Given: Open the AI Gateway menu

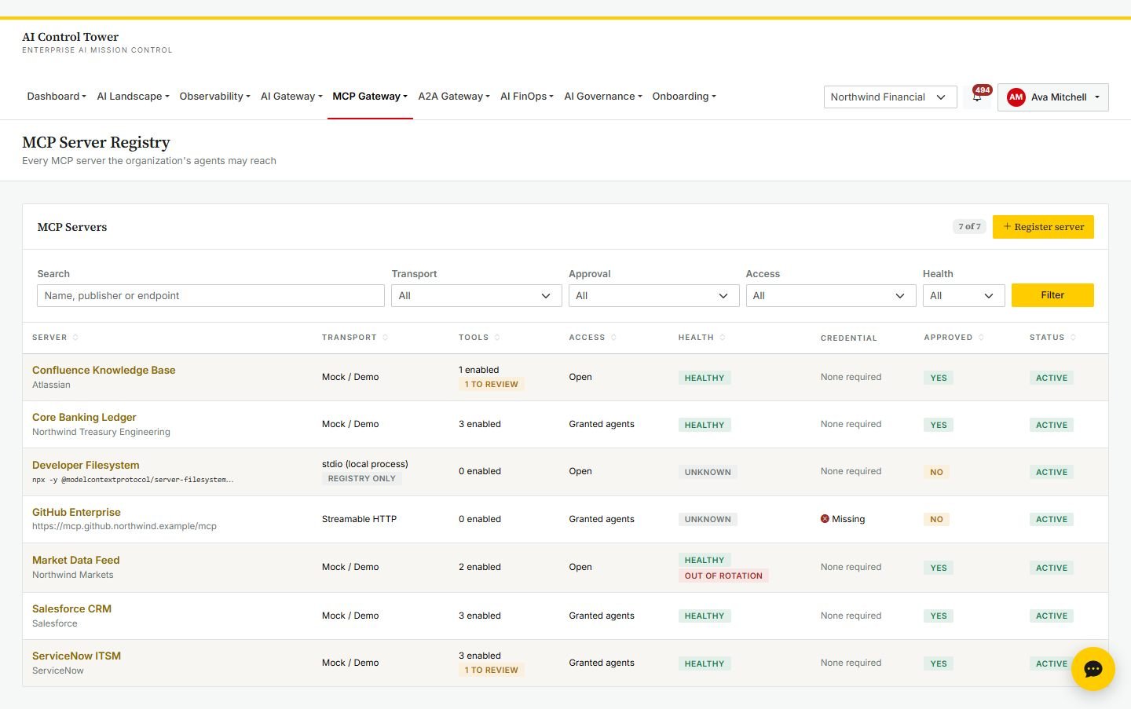Looking at the screenshot, I should pyautogui.click(x=291, y=97).
